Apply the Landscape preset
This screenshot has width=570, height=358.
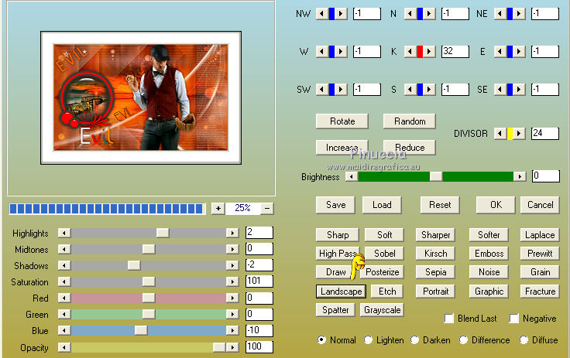342,292
